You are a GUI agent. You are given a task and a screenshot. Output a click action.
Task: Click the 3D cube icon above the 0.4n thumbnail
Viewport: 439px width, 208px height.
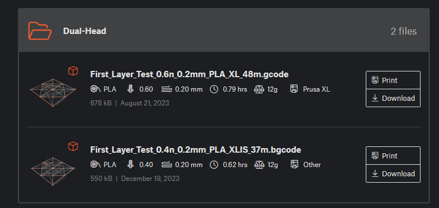point(73,146)
